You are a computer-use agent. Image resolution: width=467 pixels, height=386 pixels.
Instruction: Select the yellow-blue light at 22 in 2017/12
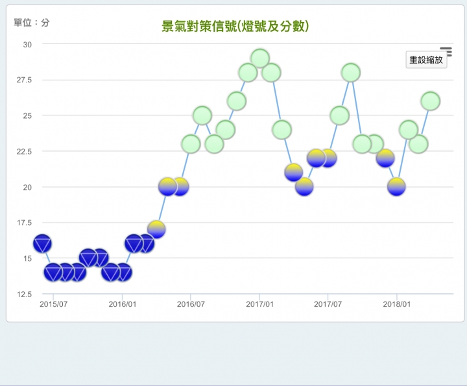[x=385, y=158]
